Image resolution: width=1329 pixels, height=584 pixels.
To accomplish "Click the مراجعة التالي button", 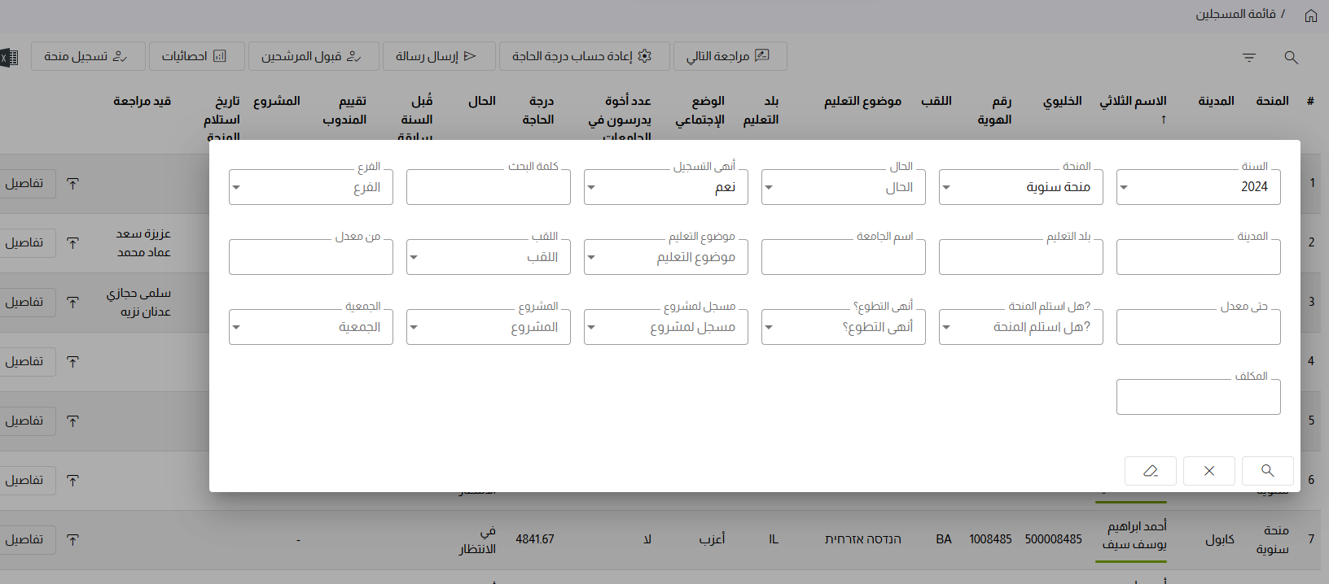I will tap(730, 56).
